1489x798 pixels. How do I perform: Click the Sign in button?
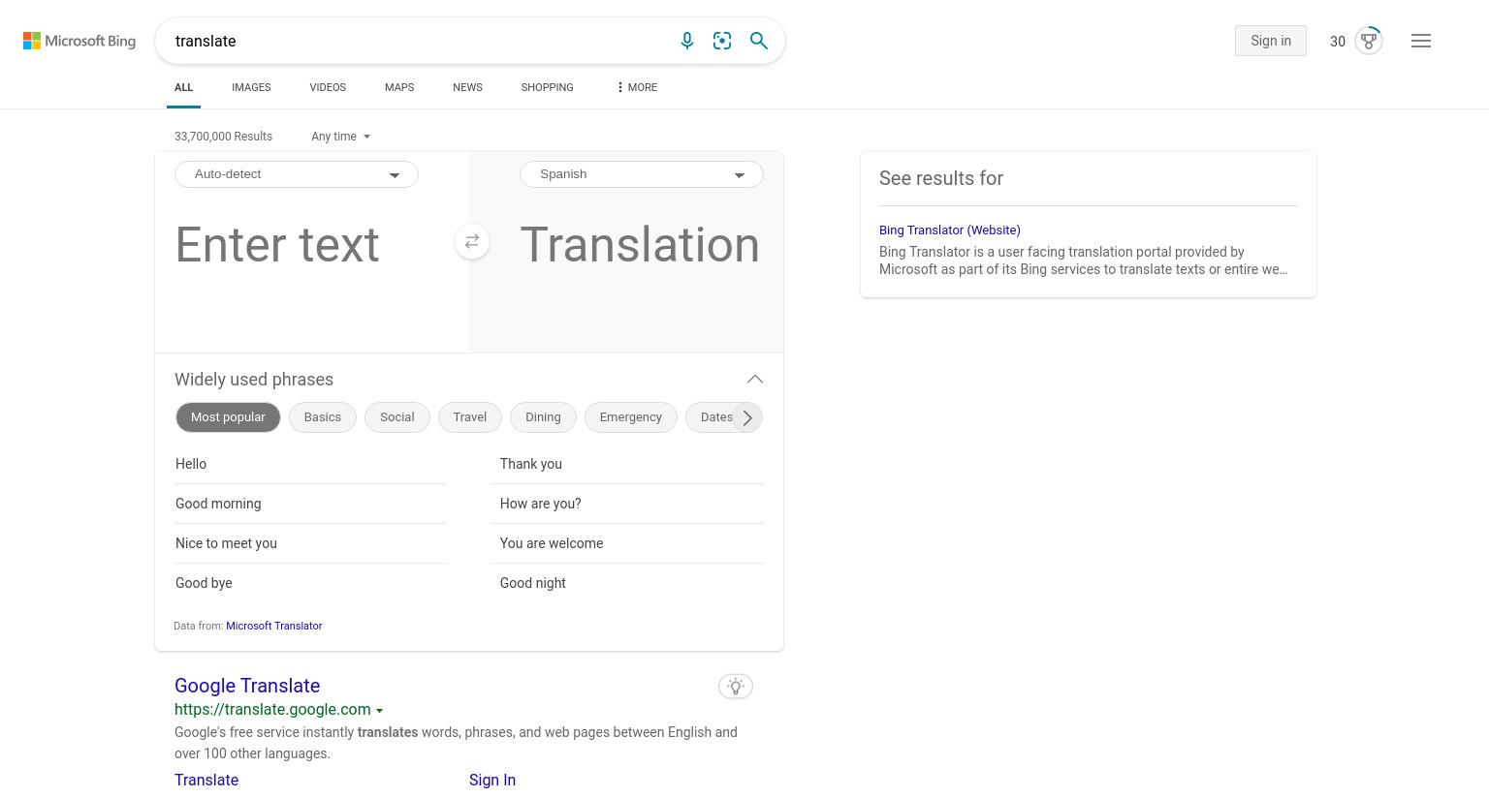pyautogui.click(x=1271, y=41)
